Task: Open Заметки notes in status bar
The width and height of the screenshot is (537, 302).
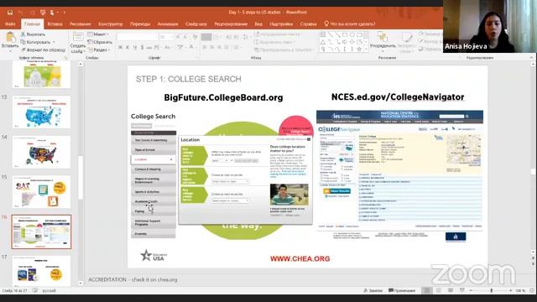Action: coord(373,290)
